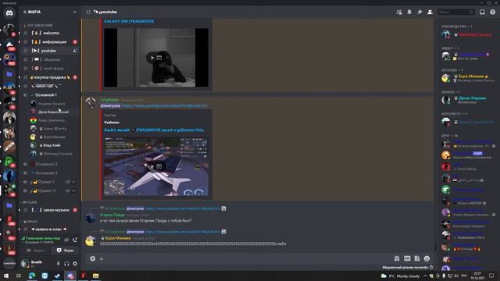
Task: Open the welcome text channel
Action: [50, 33]
